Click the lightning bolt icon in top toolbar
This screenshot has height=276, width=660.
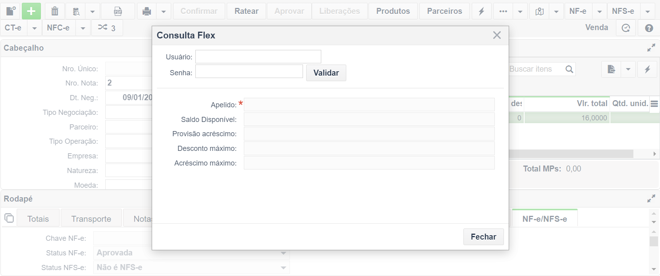pos(482,11)
